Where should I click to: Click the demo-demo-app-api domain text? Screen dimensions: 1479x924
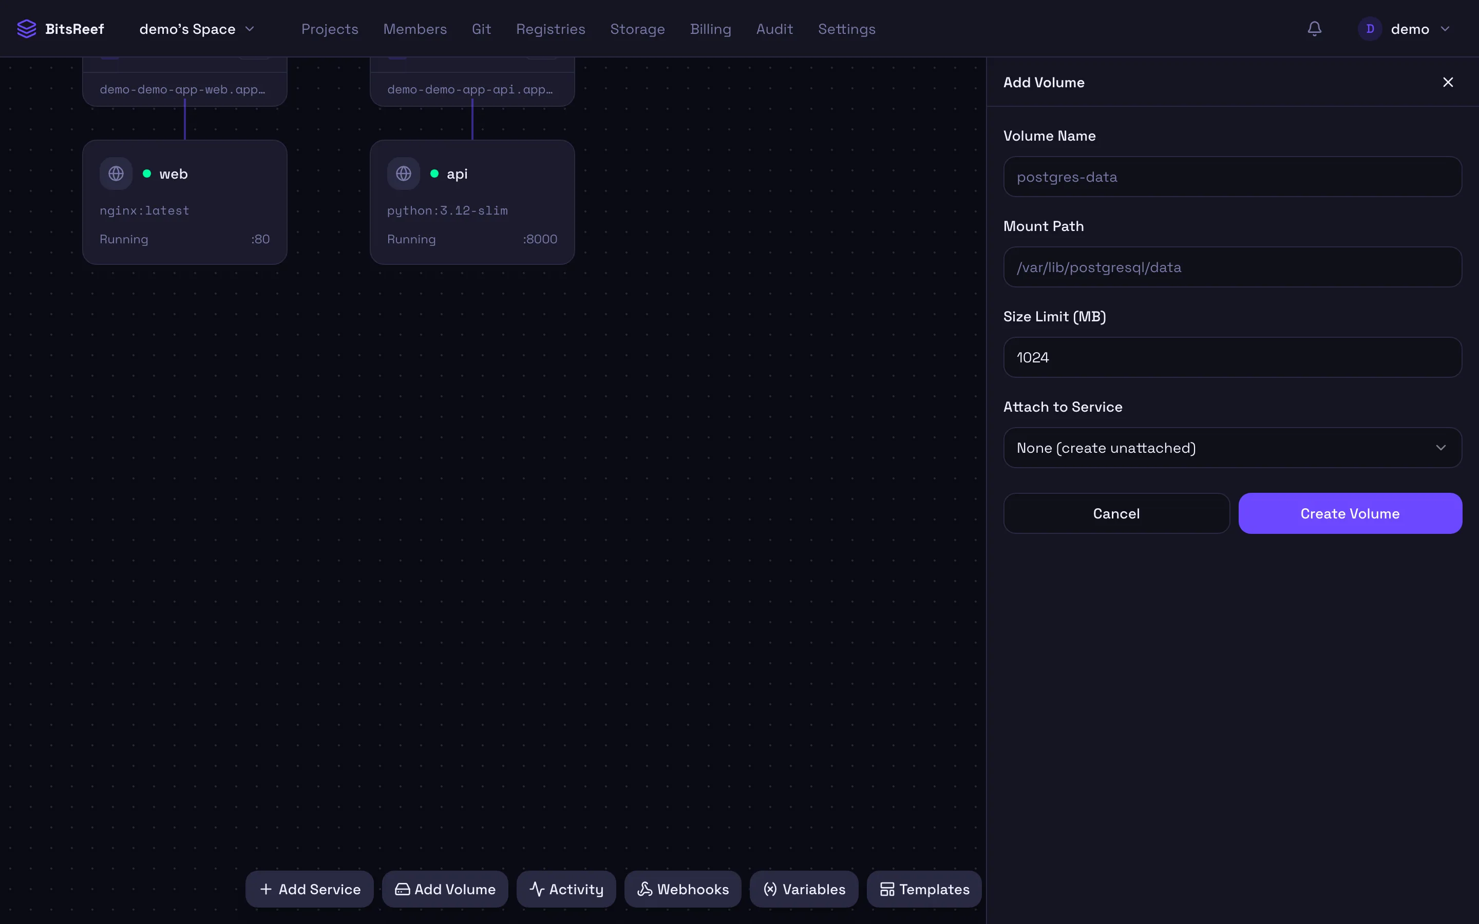pos(470,89)
